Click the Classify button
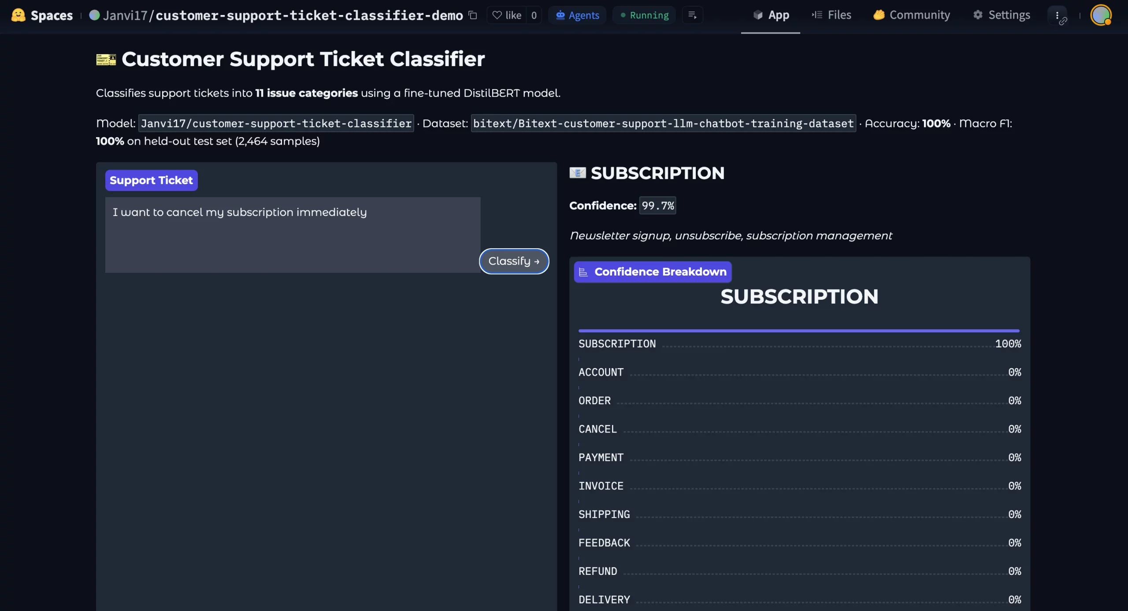This screenshot has height=611, width=1128. coord(514,261)
